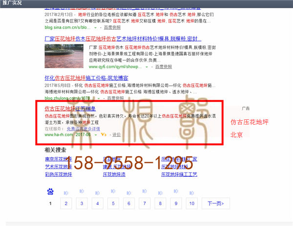The width and height of the screenshot is (293, 226).
Task: Expand dropdown arrow next to blog.zhulong.com URL
Action: pyautogui.click(x=99, y=98)
